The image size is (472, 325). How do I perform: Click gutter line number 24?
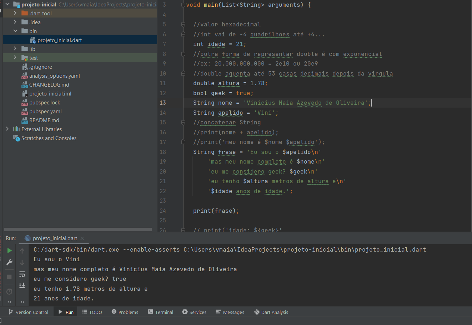click(163, 211)
